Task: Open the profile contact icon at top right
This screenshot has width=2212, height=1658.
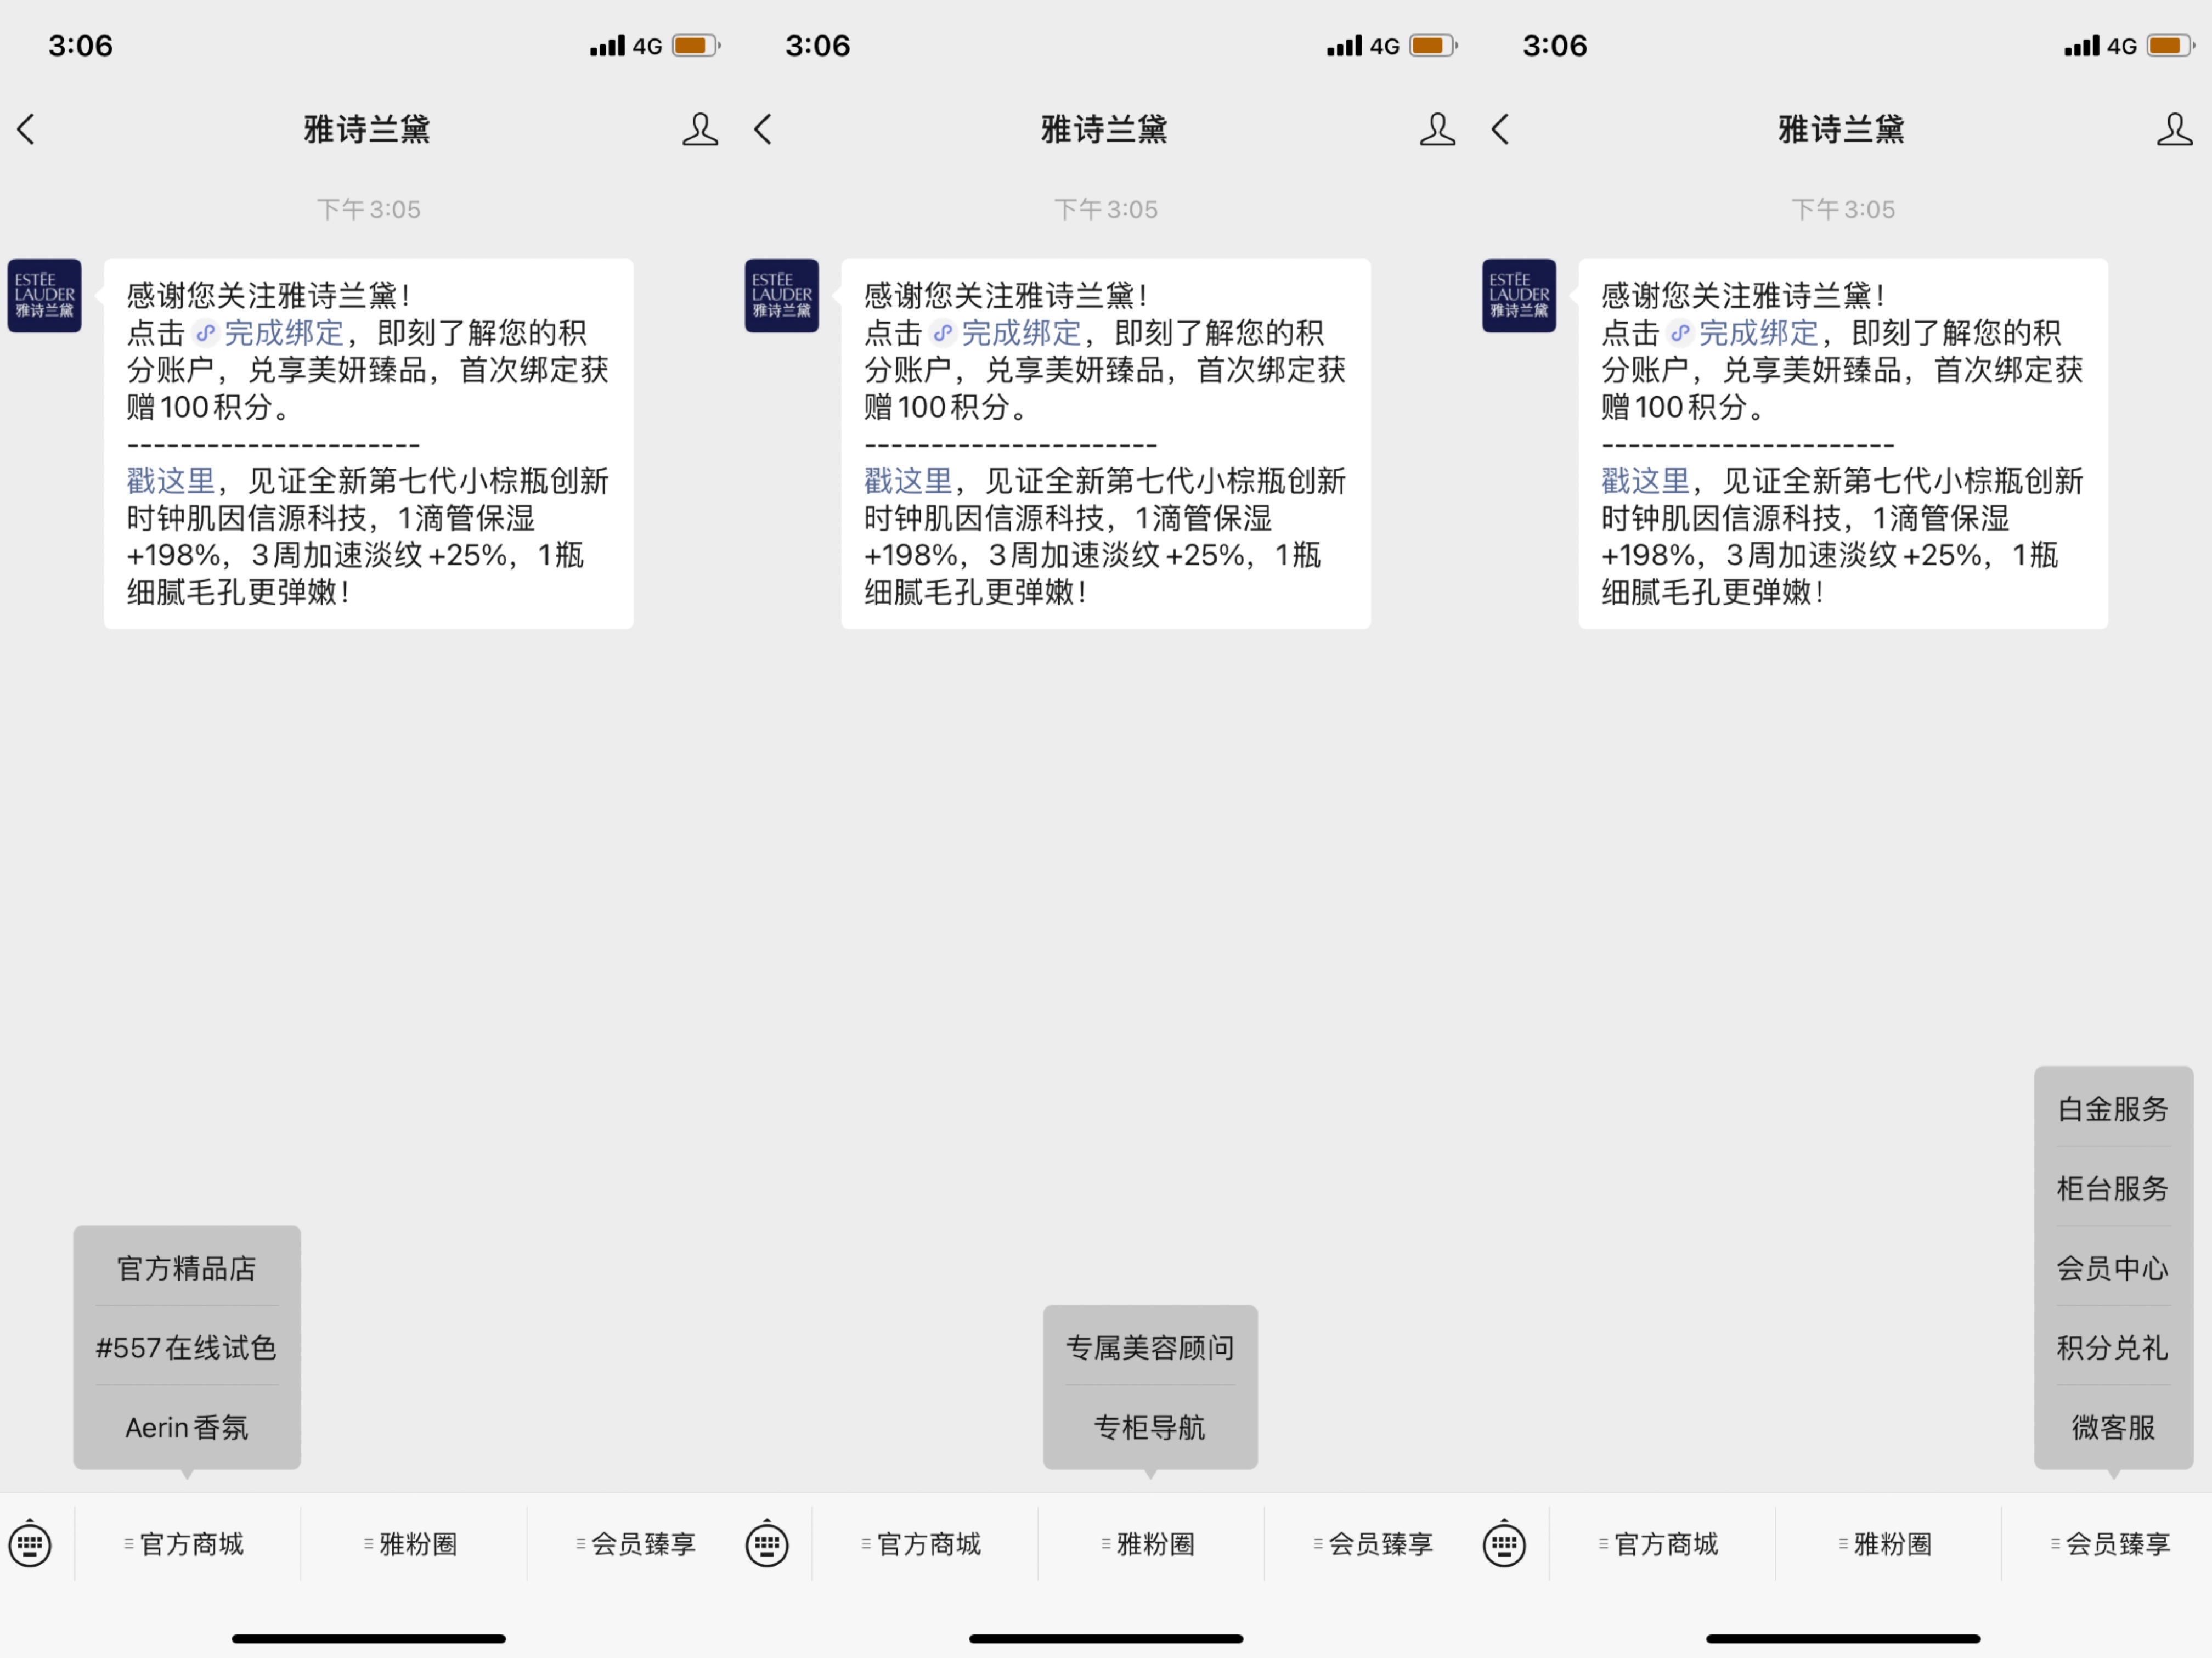Action: point(2174,128)
